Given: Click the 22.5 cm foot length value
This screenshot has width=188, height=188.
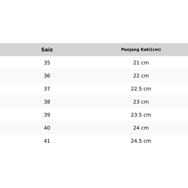Looking at the screenshot, I should click(141, 89).
